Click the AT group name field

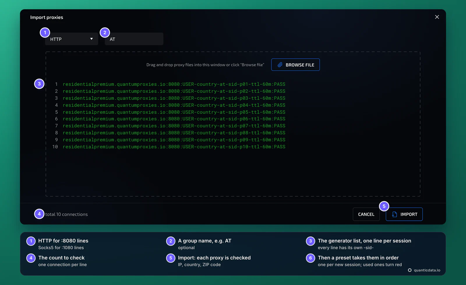coord(134,39)
